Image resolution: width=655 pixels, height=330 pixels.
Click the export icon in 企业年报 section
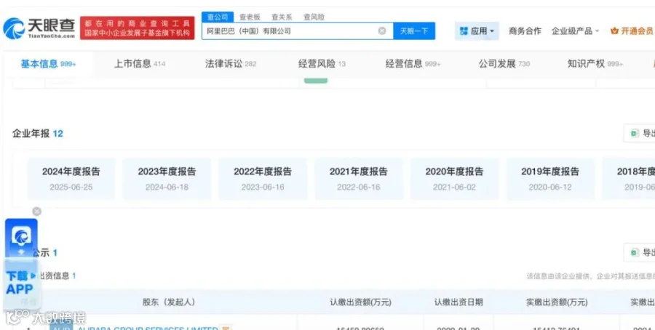click(635, 134)
